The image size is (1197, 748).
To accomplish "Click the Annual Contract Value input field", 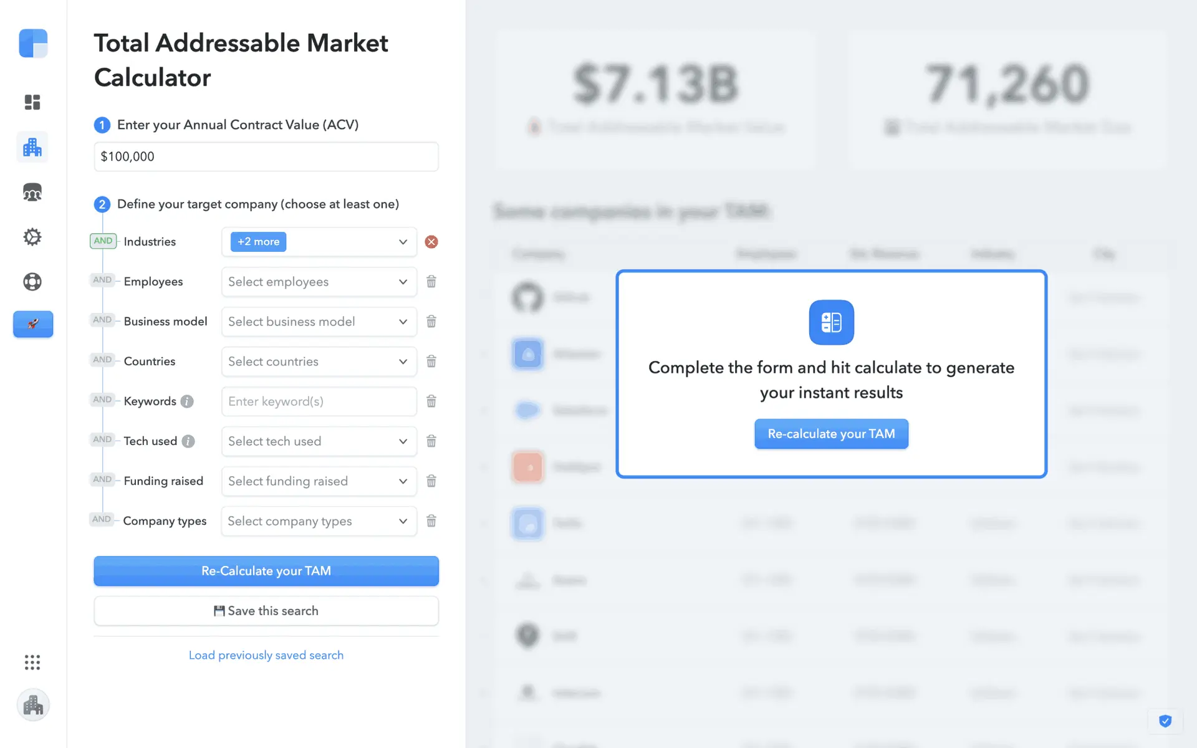I will point(266,156).
